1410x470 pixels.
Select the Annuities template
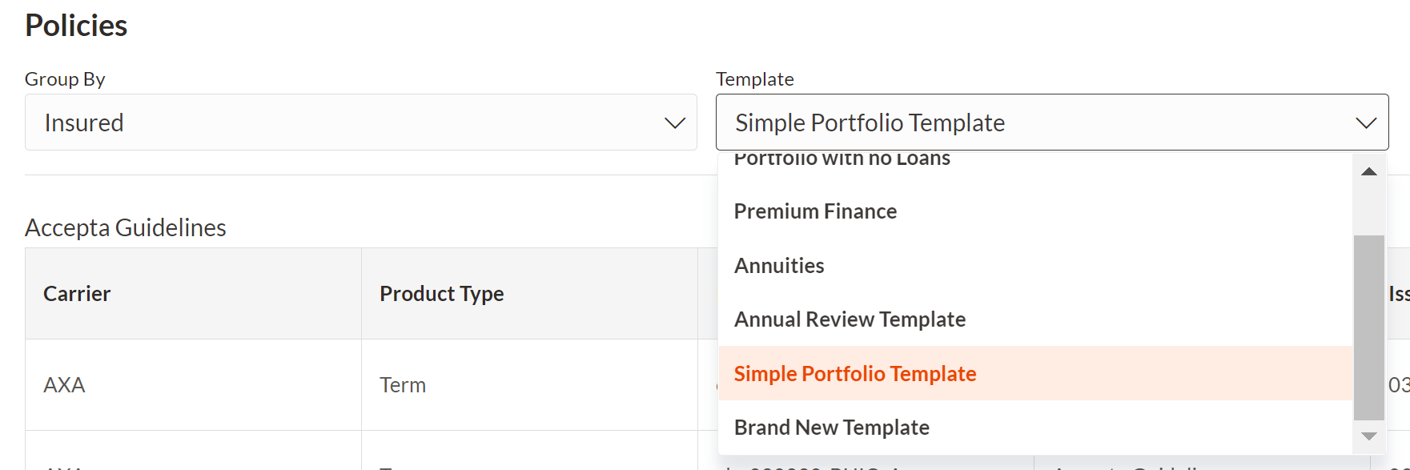point(779,265)
